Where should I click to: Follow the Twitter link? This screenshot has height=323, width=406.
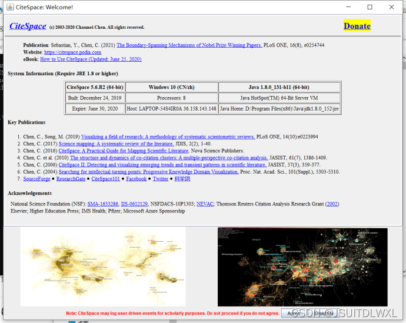160,179
